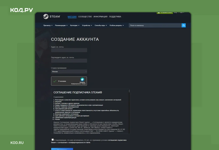The image size is (219, 150).
Task: Click the 'Содержание:' label
Action: pos(58,97)
